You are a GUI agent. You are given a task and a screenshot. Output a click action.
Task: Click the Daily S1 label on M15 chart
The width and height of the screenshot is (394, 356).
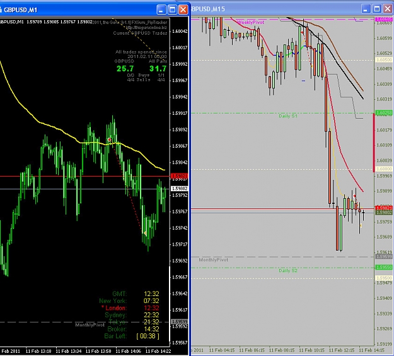coord(288,116)
